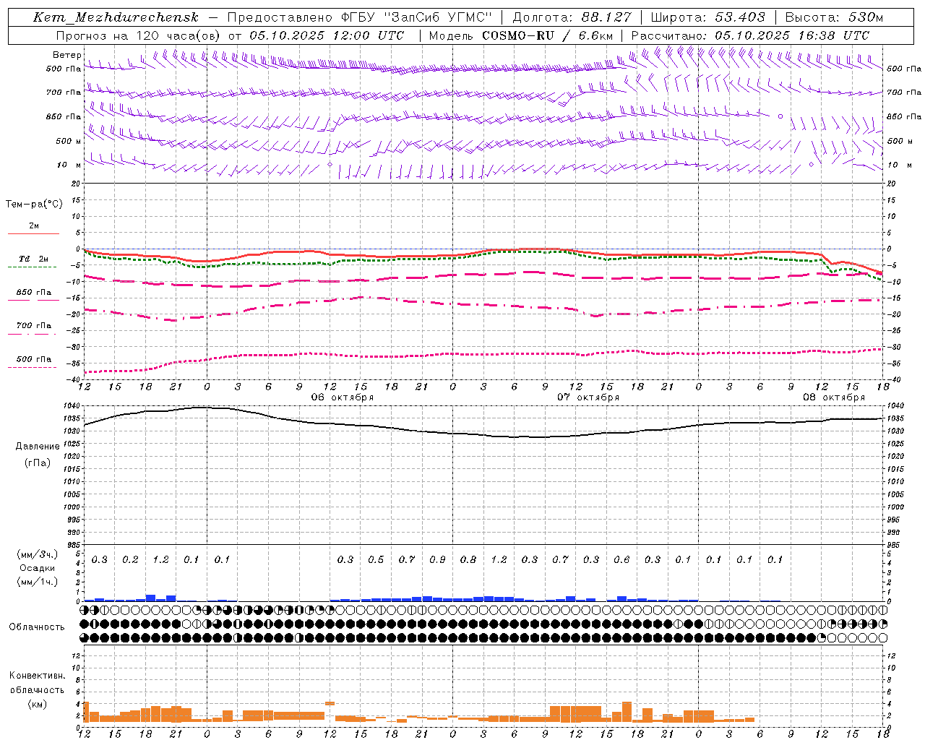Click the Широта 53.403 value

[740, 17]
